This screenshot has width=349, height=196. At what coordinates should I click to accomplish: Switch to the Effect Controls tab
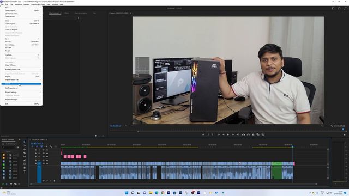coord(53,13)
